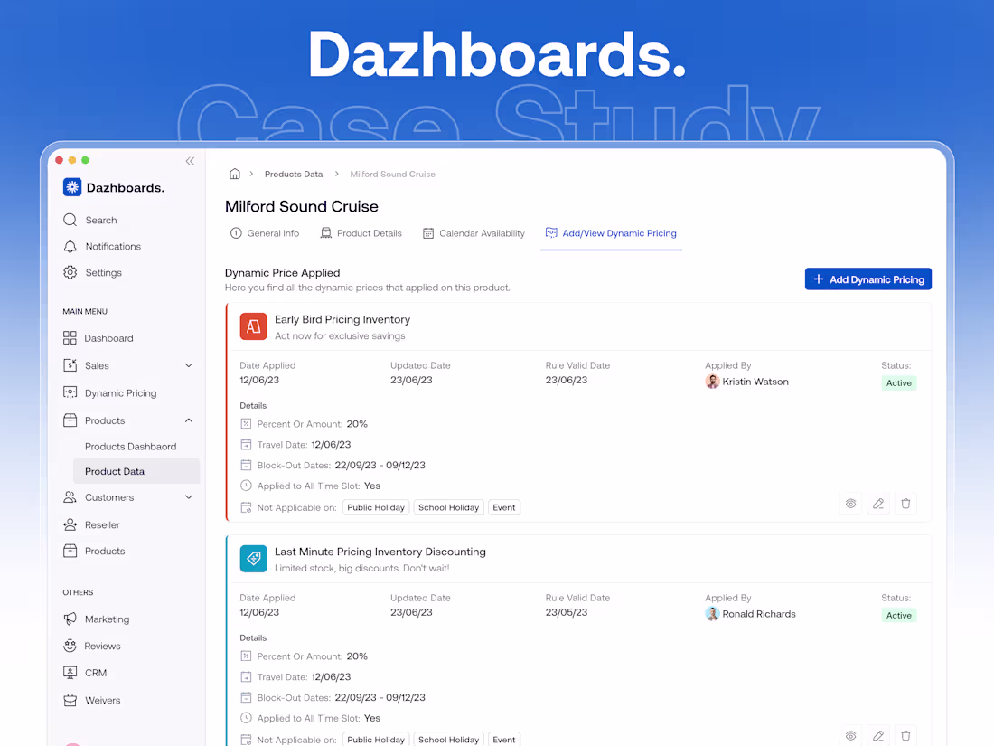
Task: Show details via eye icon on Early Bird rule
Action: pos(850,503)
